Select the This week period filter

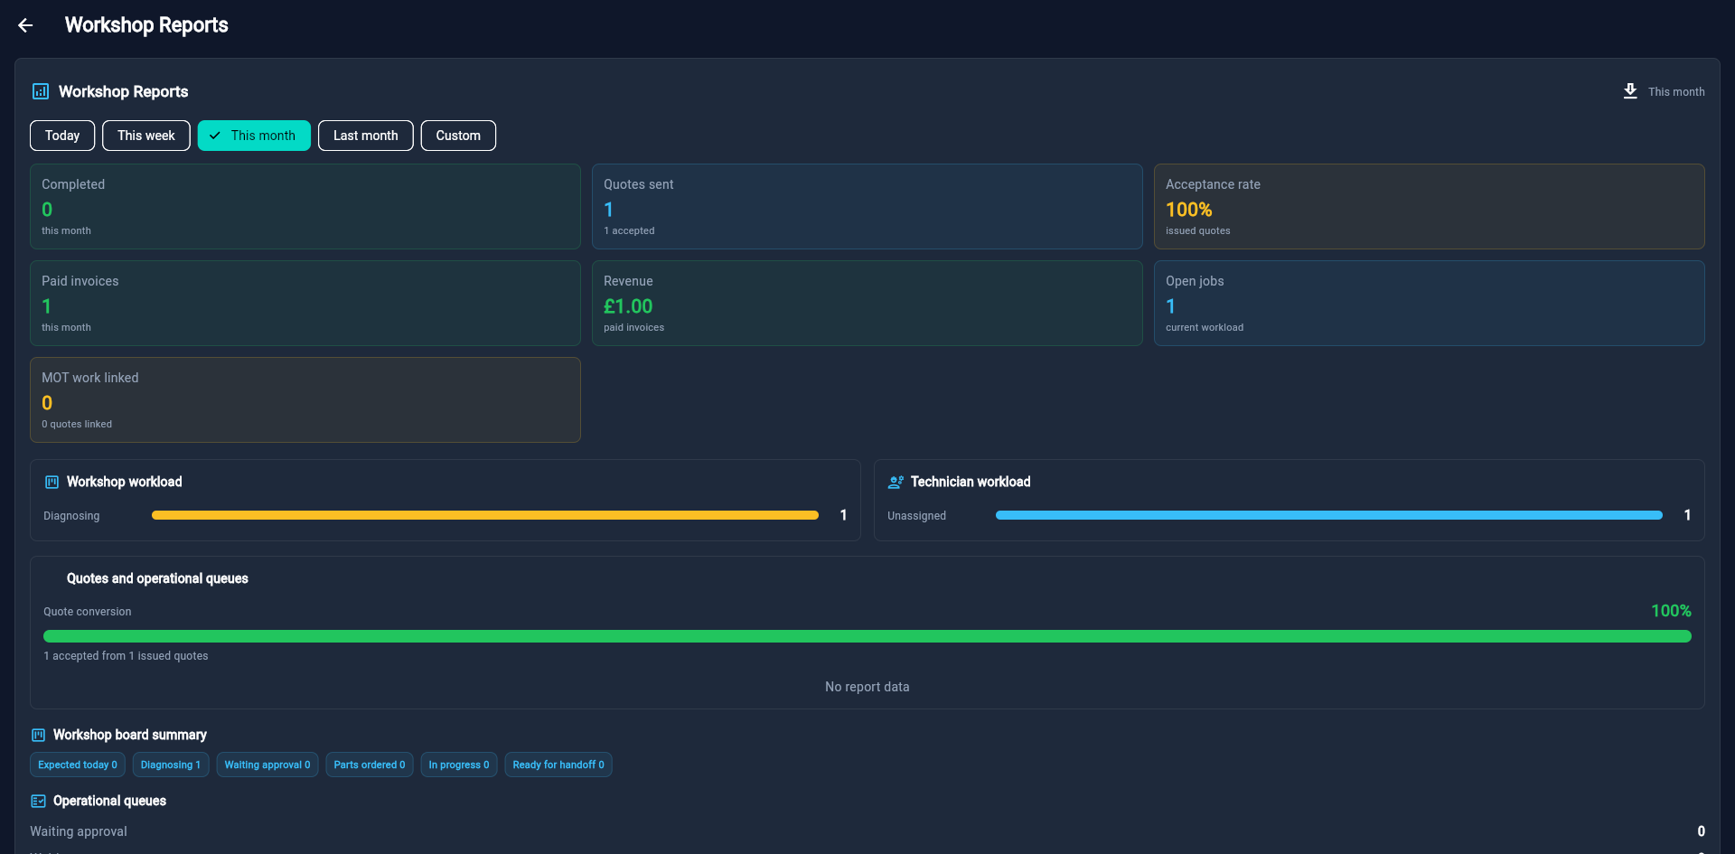coord(146,136)
